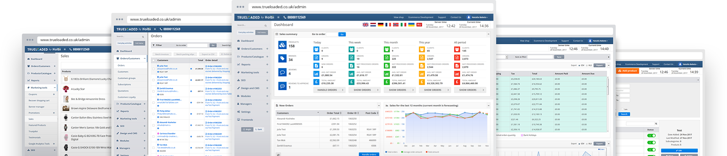Switch the theme toggle to Bright
Screen dimensions: 727x156
click(247, 129)
